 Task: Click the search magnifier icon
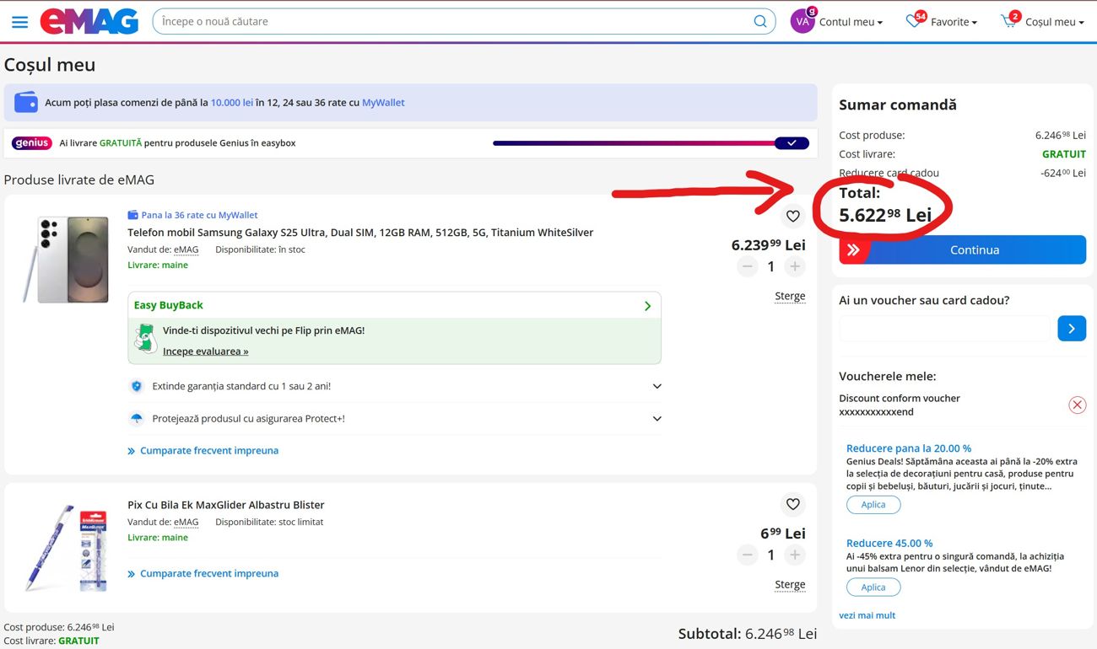coord(760,22)
